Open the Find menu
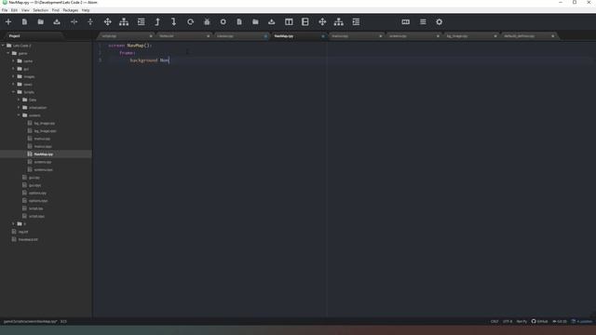The image size is (596, 335). pos(56,10)
